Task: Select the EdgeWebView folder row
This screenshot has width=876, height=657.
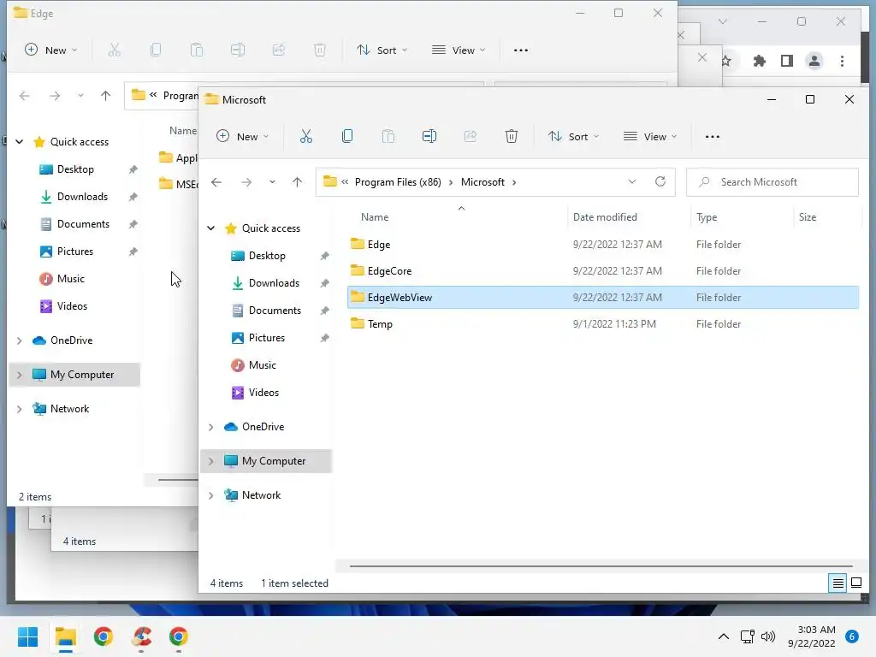Action: pyautogui.click(x=603, y=297)
